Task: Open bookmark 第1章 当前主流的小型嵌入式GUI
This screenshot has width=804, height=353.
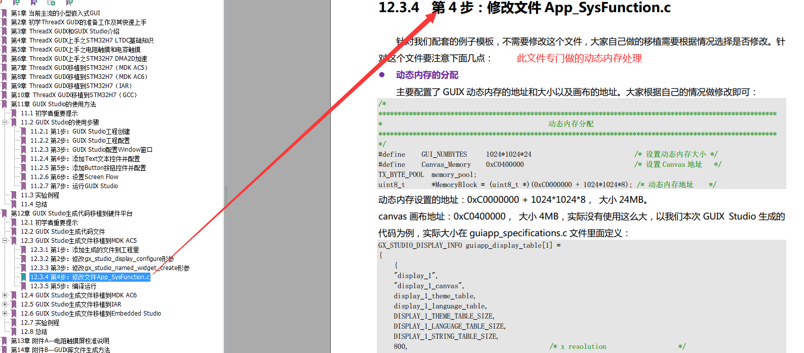Action: (56, 13)
